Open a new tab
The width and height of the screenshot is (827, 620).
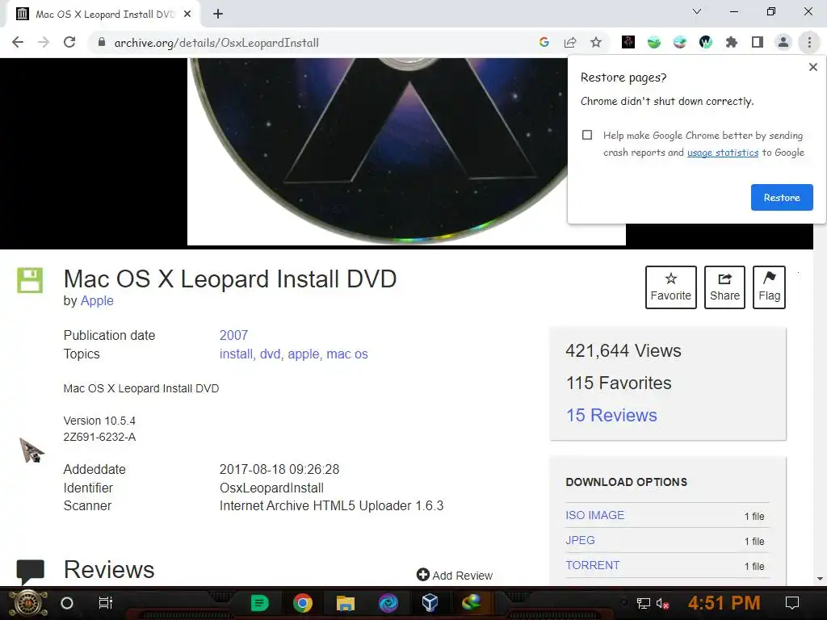pyautogui.click(x=218, y=15)
